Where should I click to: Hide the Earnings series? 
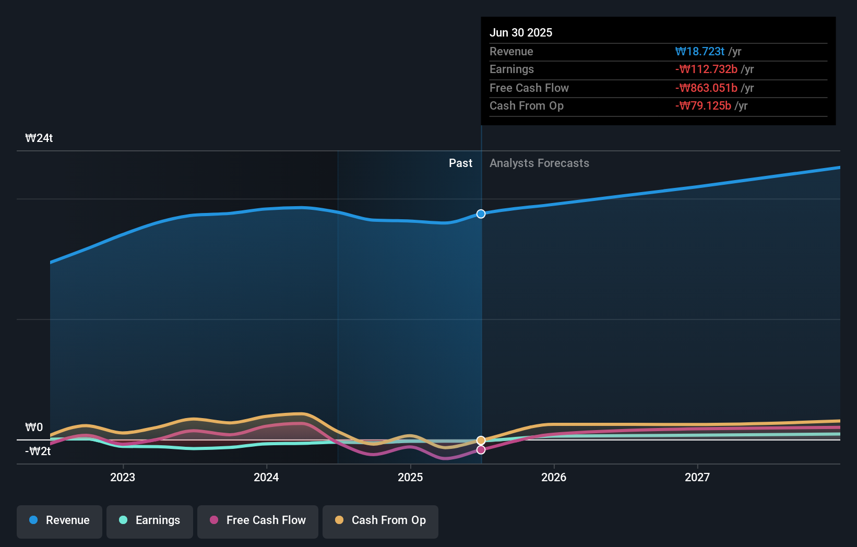coord(150,521)
